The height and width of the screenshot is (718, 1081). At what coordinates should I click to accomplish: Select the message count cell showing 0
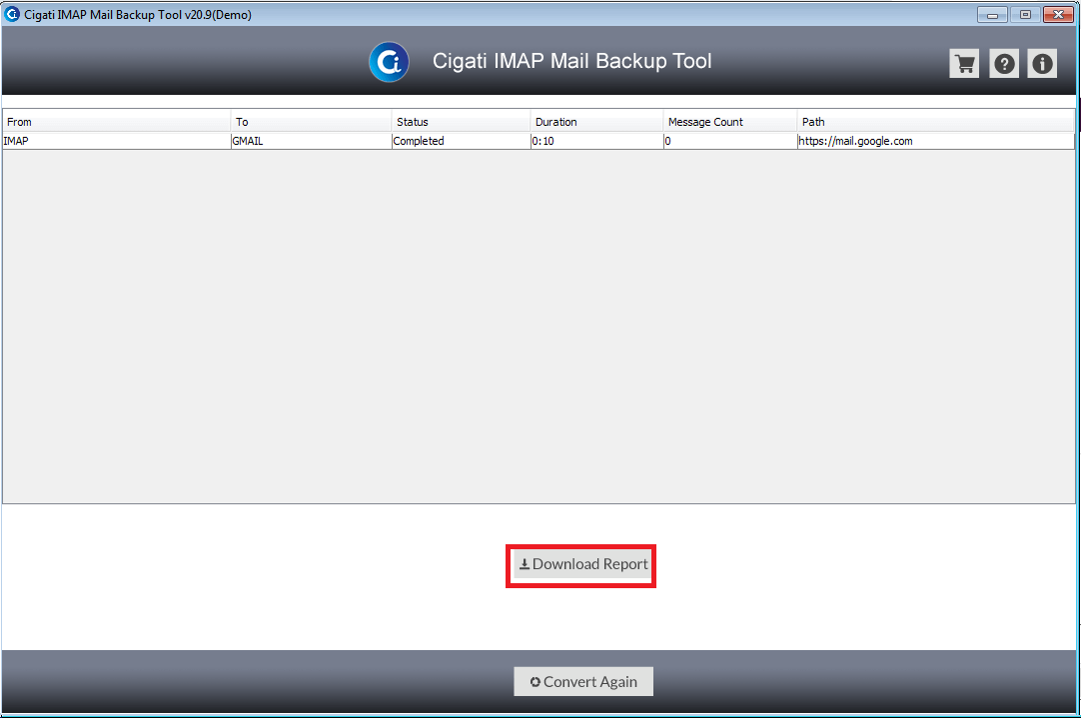coord(730,141)
